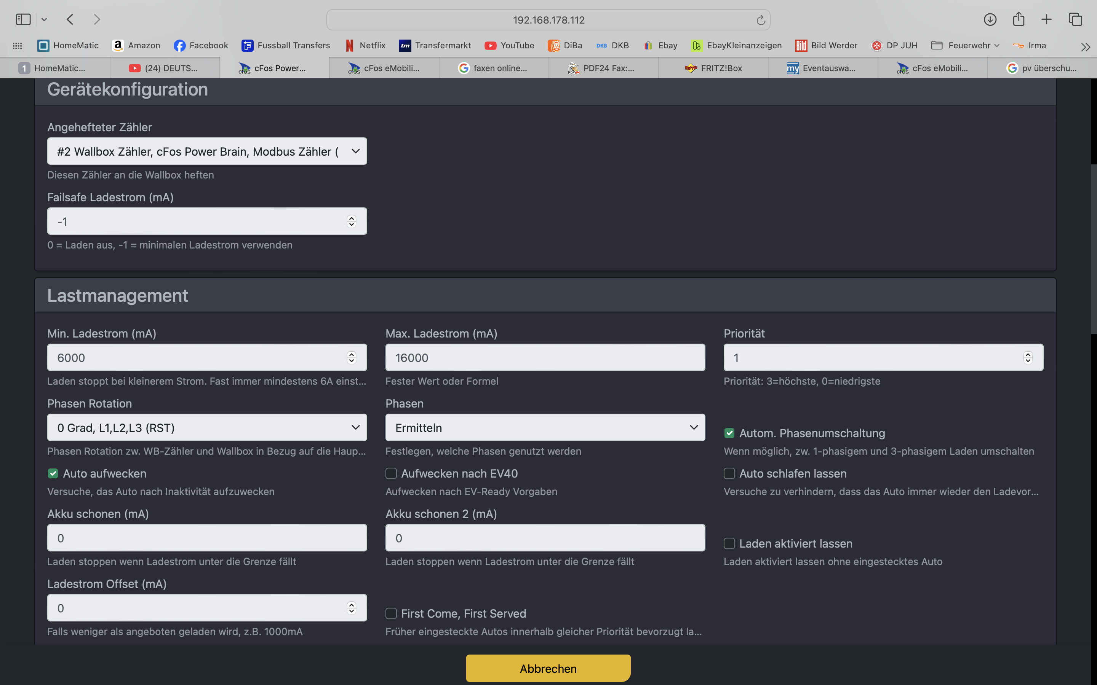
Task: Adjust the Ladestrom Offset stepper arrows
Action: pyautogui.click(x=351, y=608)
